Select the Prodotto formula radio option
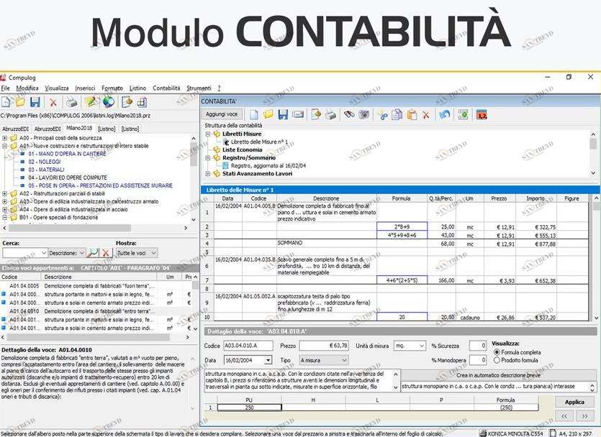Viewport: 601px width, 437px height. click(497, 360)
